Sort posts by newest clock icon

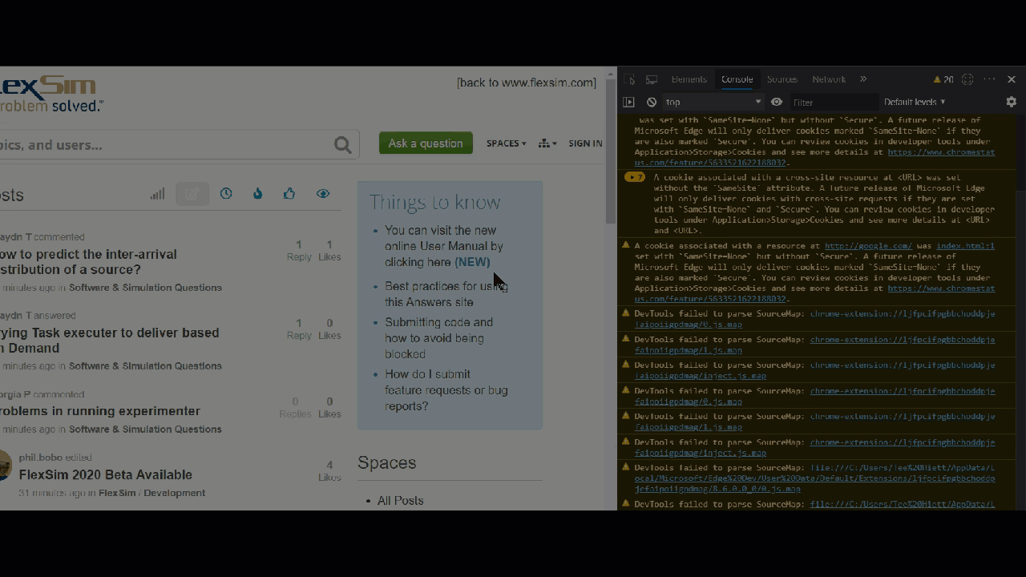click(226, 194)
